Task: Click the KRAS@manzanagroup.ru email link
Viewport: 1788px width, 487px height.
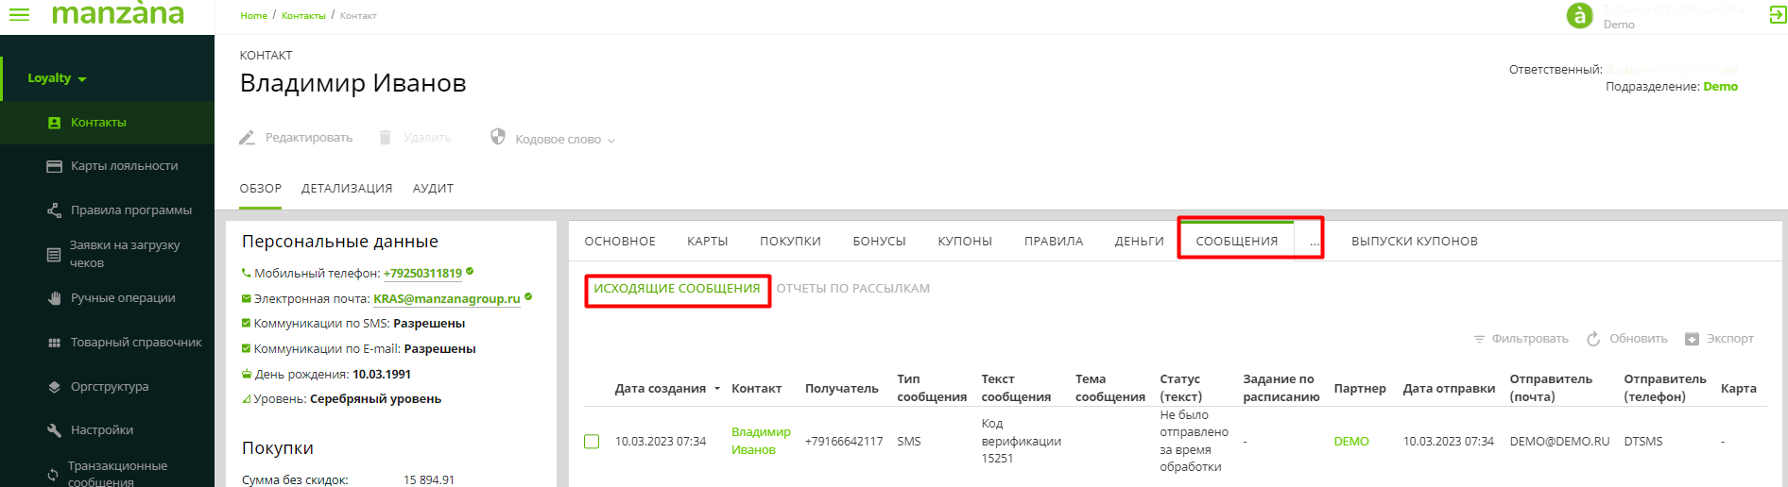Action: 446,299
